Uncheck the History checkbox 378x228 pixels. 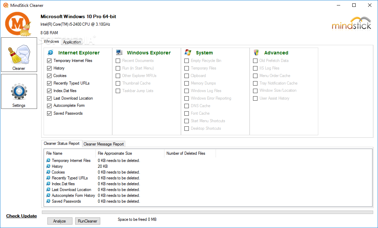tap(49, 68)
